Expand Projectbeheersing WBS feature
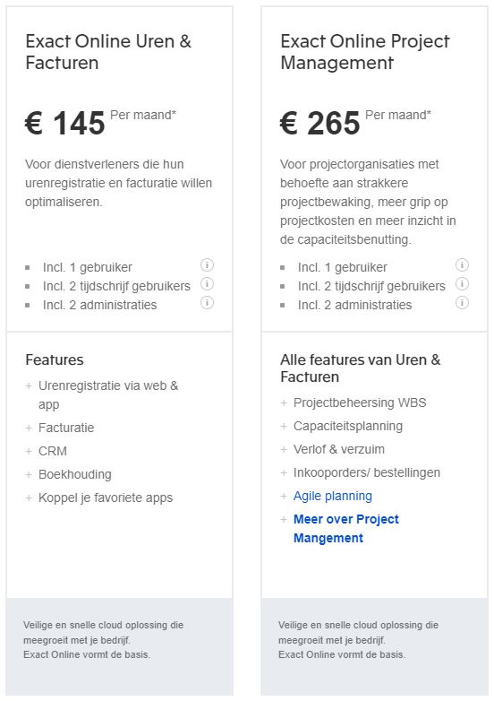The height and width of the screenshot is (701, 494). [353, 402]
